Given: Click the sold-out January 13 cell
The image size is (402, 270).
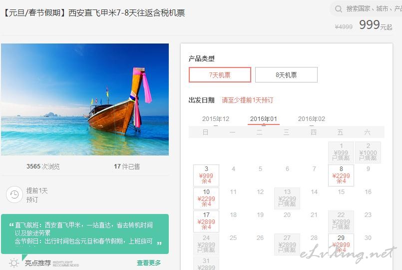Looking at the screenshot, I should pyautogui.click(x=287, y=198).
